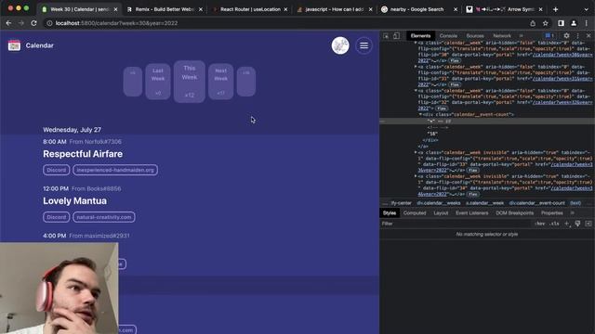
Task: Click the flex badge on flip-id 31 node
Action: point(455,84)
